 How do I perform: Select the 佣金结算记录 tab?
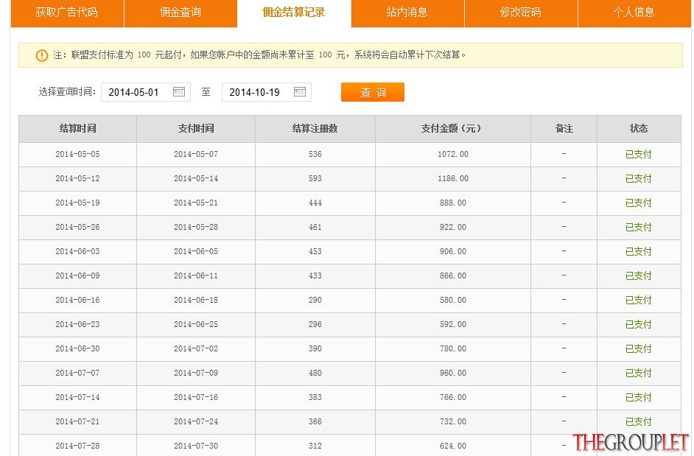294,13
